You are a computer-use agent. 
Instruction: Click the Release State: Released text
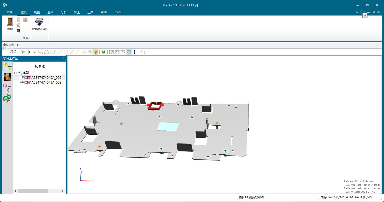pos(359,182)
